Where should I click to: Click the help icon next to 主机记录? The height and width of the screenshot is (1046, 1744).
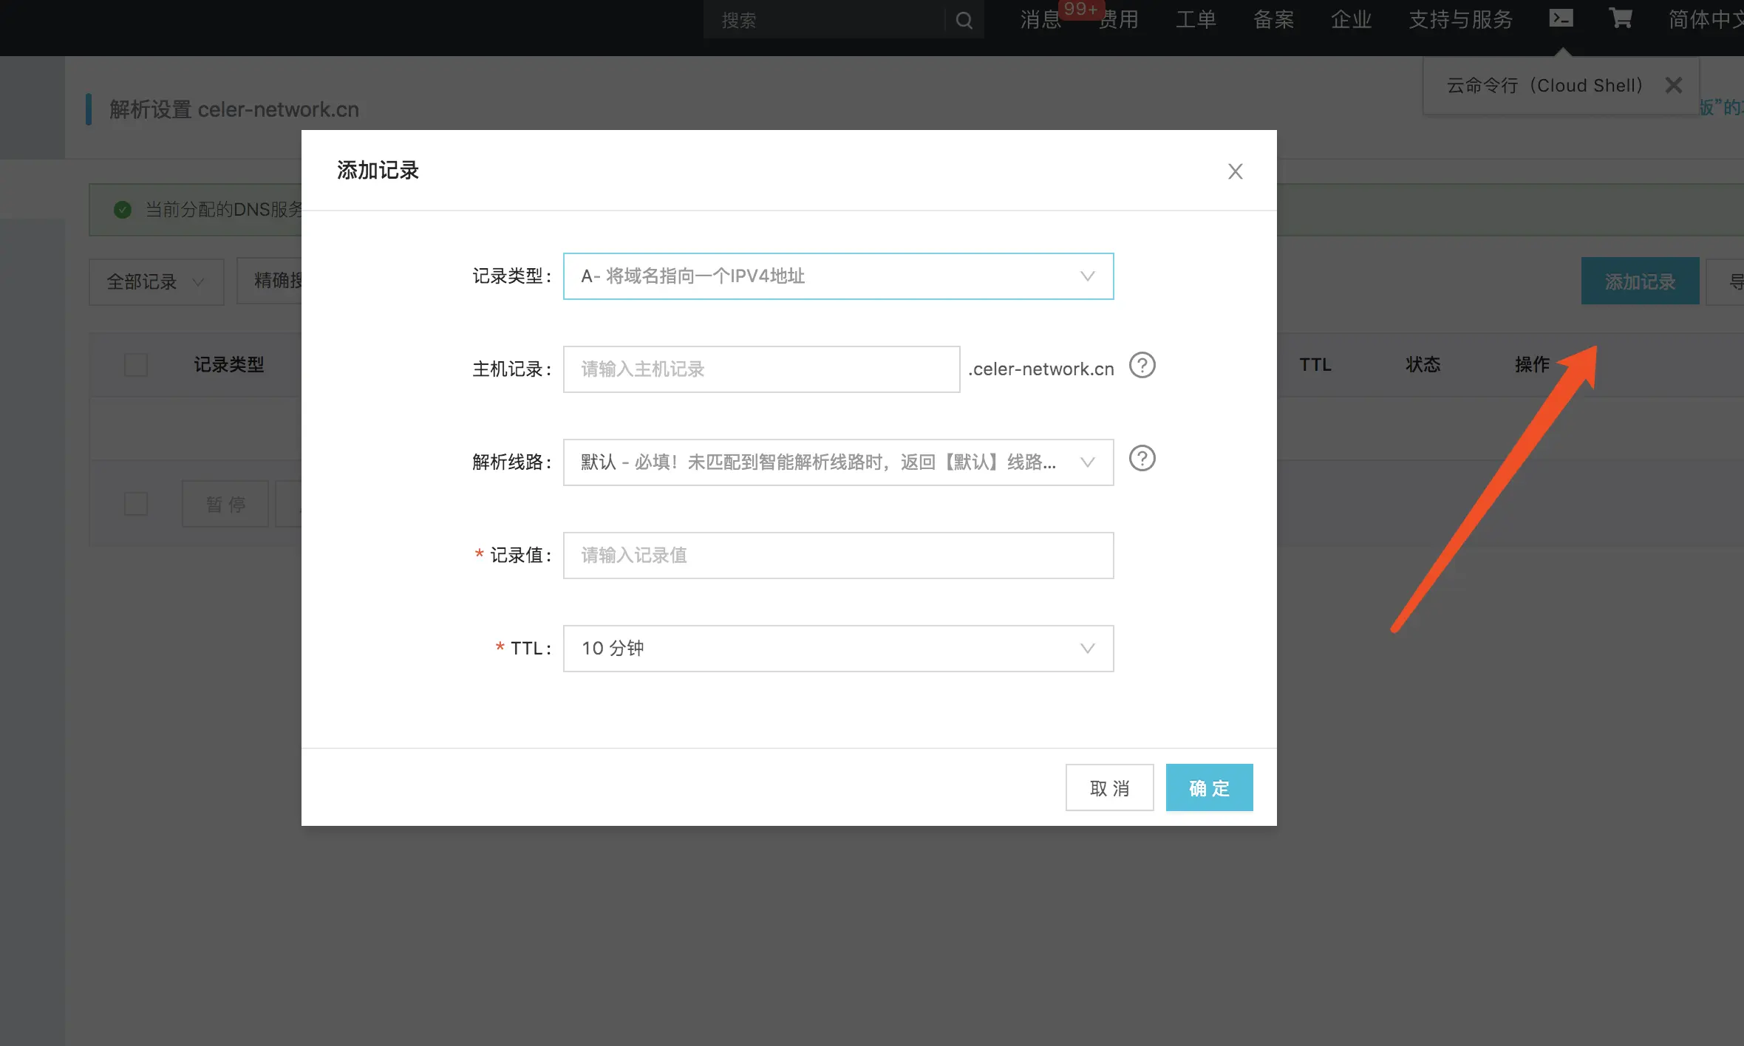(x=1142, y=366)
